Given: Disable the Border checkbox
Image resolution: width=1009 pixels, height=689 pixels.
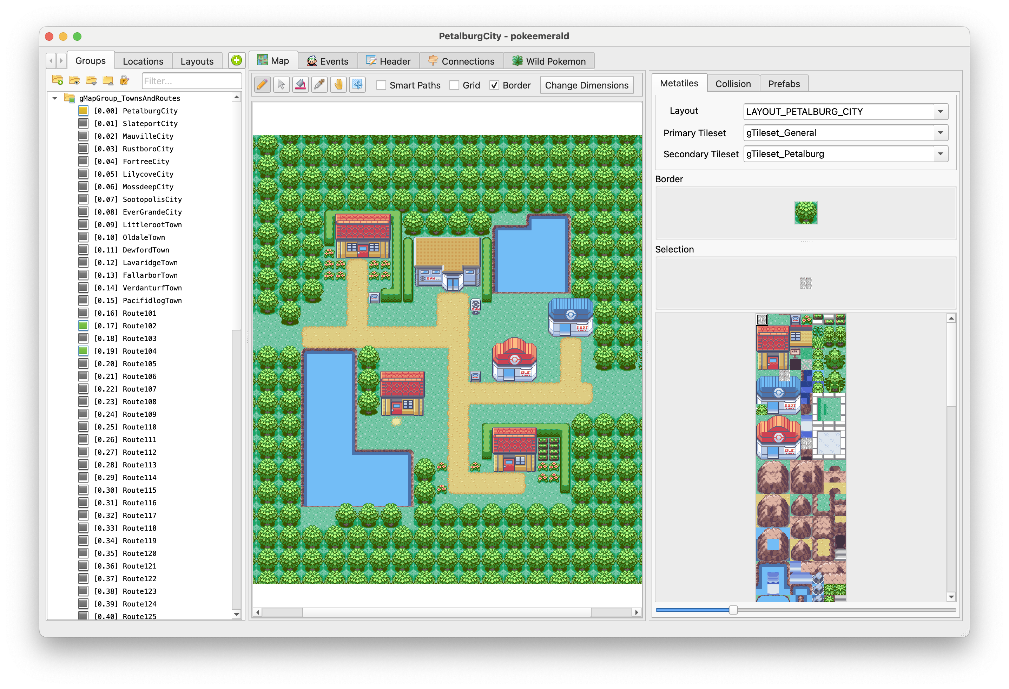Looking at the screenshot, I should [x=495, y=85].
